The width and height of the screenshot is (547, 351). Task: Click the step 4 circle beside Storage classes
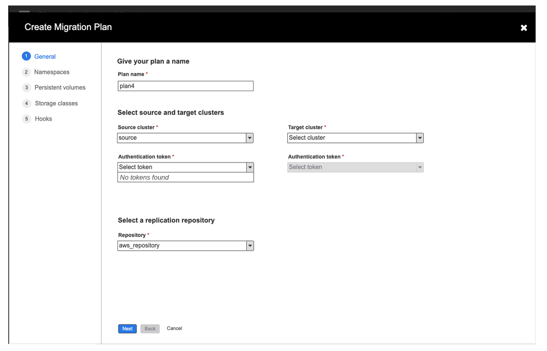tap(26, 103)
